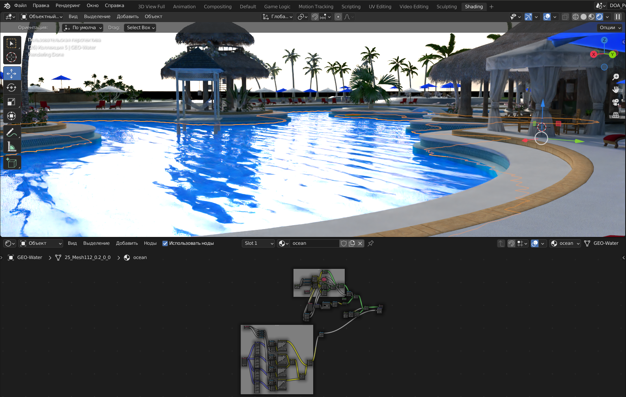Click the Blender logo menu icon
The width and height of the screenshot is (626, 397).
click(7, 6)
